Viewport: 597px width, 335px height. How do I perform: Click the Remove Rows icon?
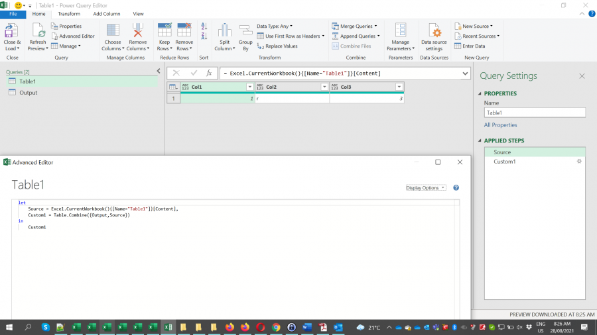pyautogui.click(x=184, y=30)
